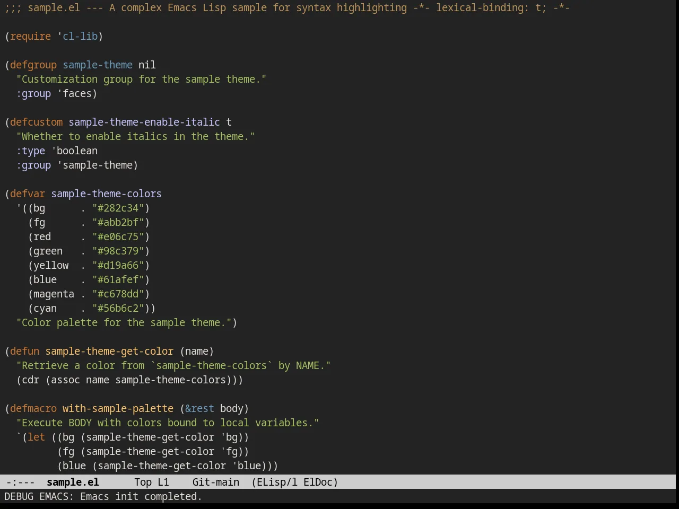Screen dimensions: 679x509
Task: Click the 'defvar' keyword
Action: click(x=28, y=194)
